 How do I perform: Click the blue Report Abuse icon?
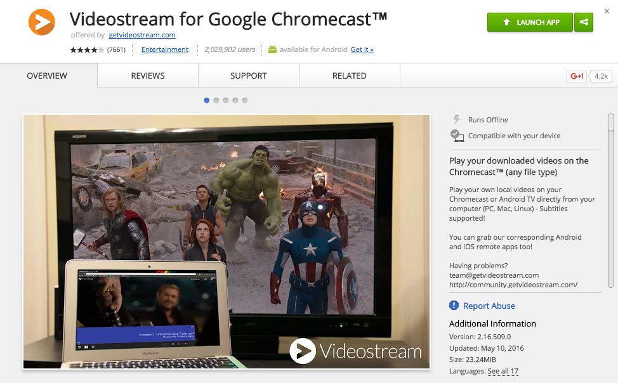pyautogui.click(x=454, y=306)
